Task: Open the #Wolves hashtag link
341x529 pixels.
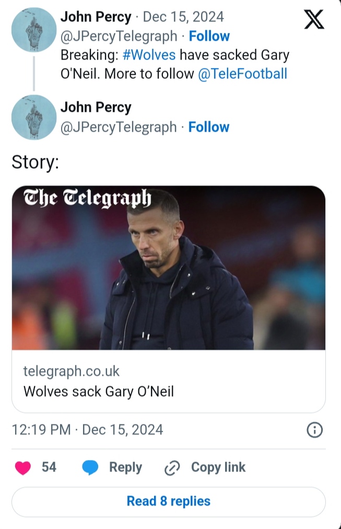Action: tap(149, 55)
